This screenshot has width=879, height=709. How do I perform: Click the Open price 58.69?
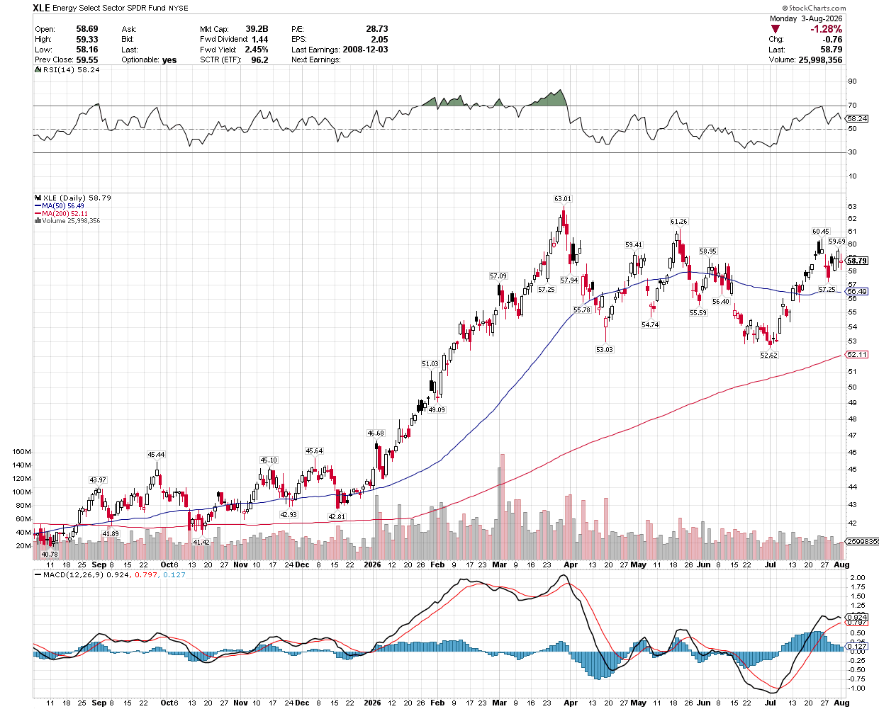pos(87,29)
